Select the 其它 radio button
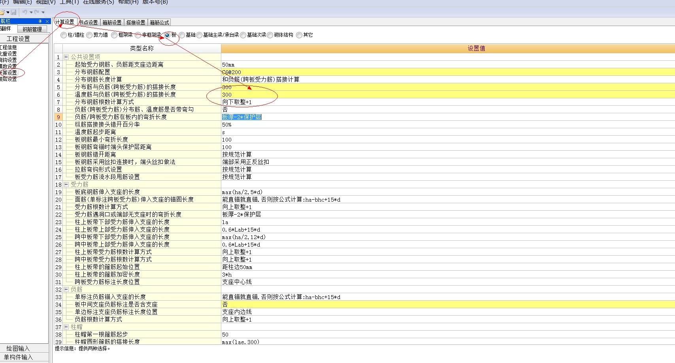The width and height of the screenshot is (675, 363). coord(299,35)
